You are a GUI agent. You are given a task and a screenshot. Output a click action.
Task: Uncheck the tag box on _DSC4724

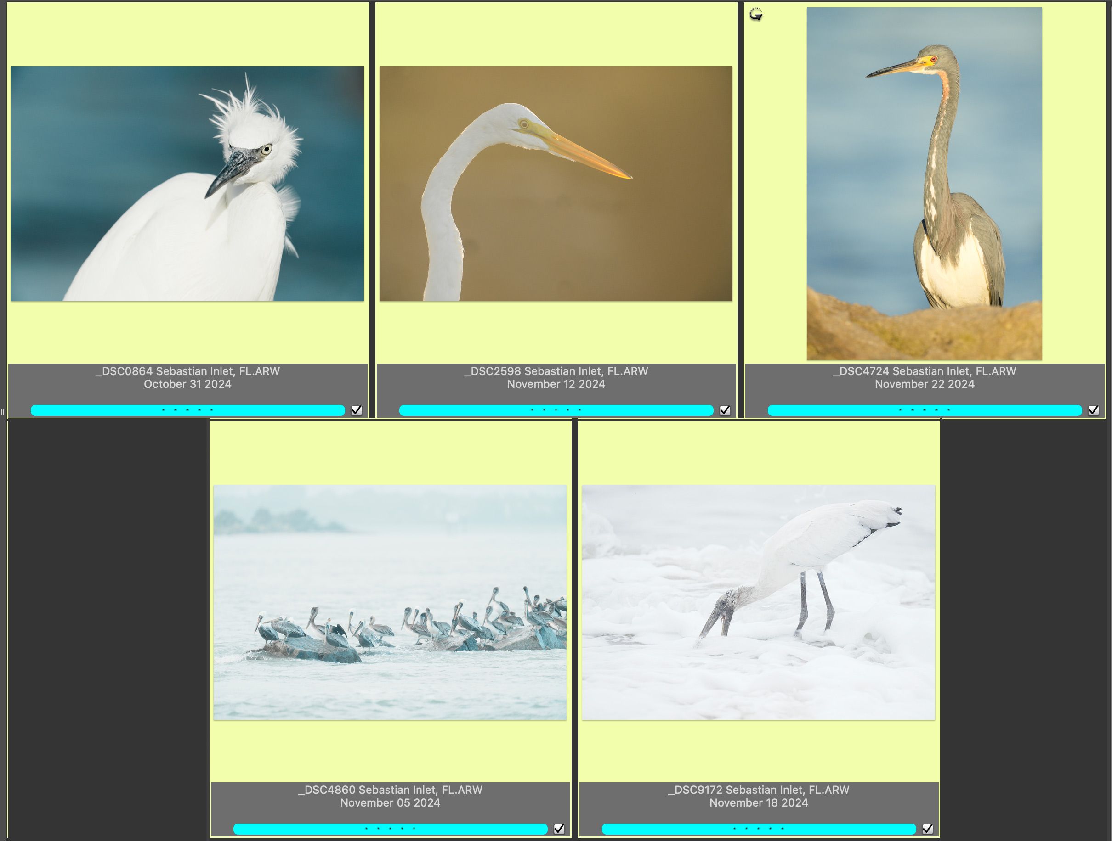[x=1094, y=410]
